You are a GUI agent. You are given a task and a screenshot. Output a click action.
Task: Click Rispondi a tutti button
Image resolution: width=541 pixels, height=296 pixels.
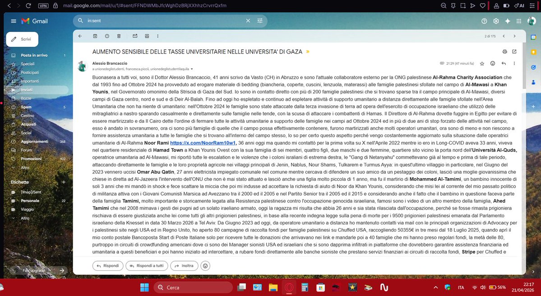(x=147, y=266)
